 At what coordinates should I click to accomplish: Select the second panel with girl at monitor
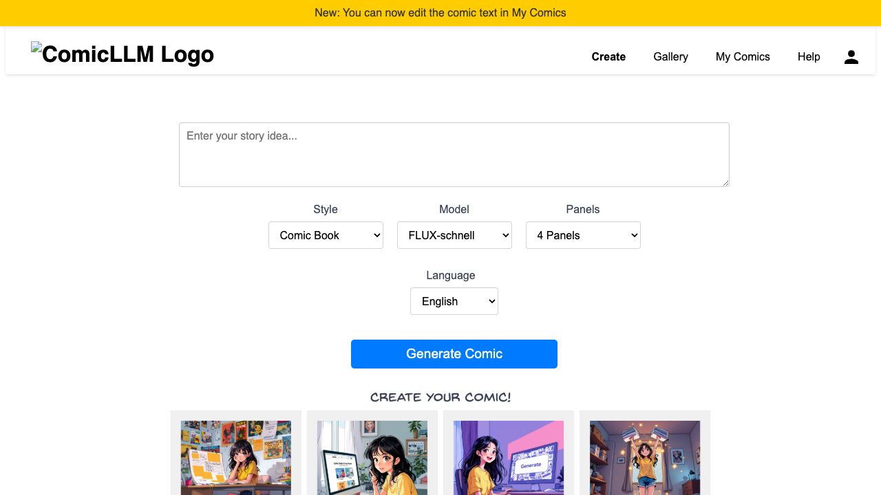372,457
